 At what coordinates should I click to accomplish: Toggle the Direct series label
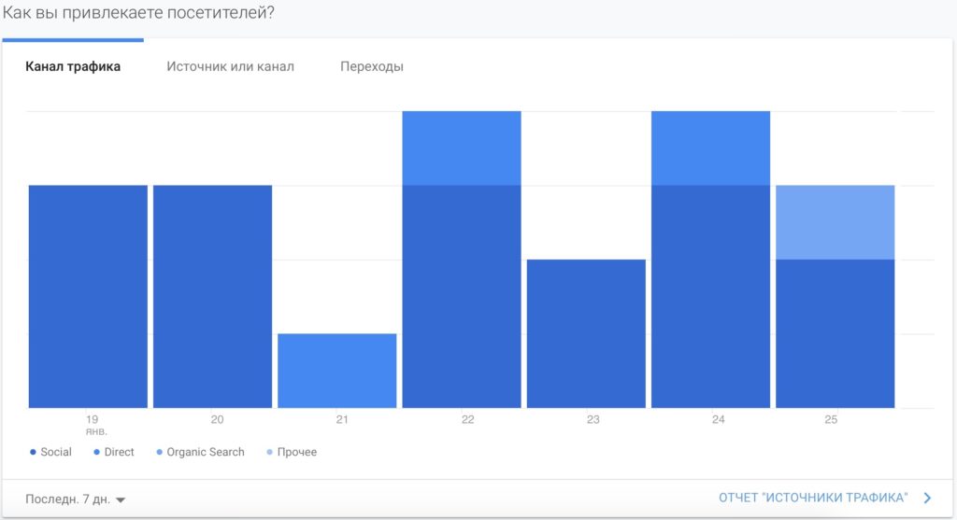click(120, 453)
